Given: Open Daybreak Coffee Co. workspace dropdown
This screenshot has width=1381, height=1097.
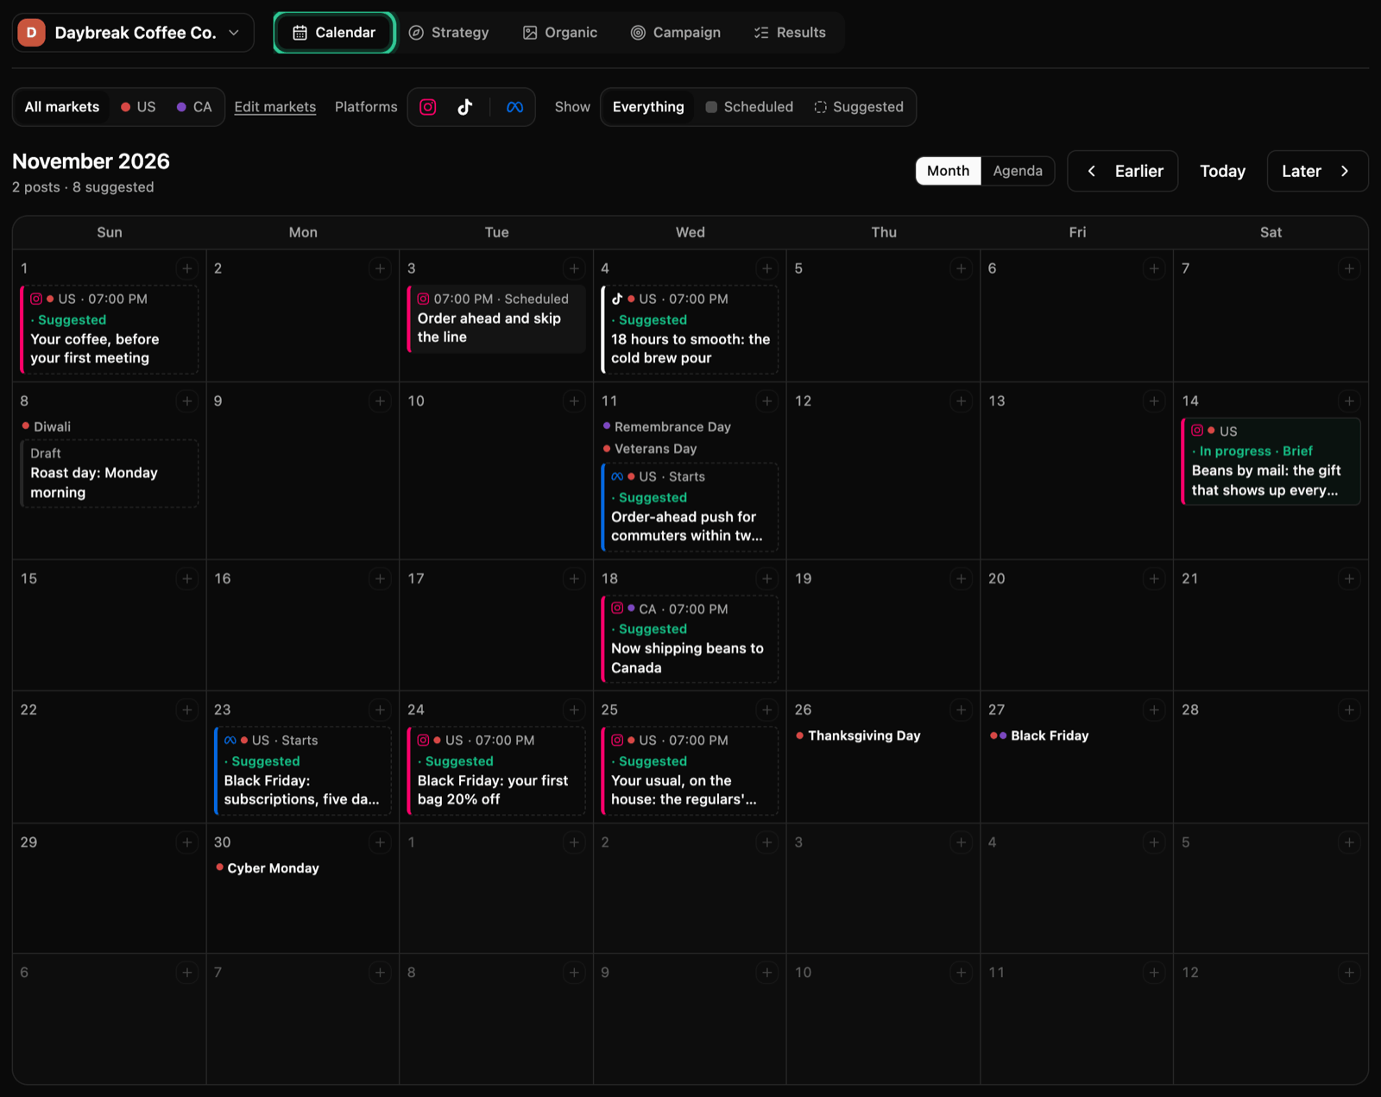Looking at the screenshot, I should click(133, 33).
